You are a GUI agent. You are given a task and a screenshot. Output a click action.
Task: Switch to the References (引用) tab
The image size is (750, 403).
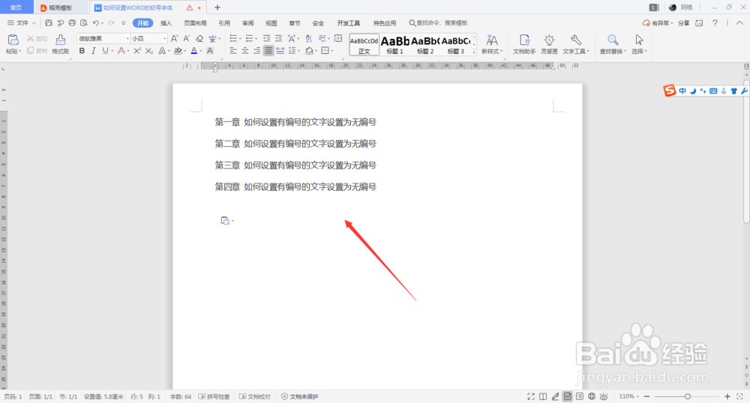coord(224,23)
